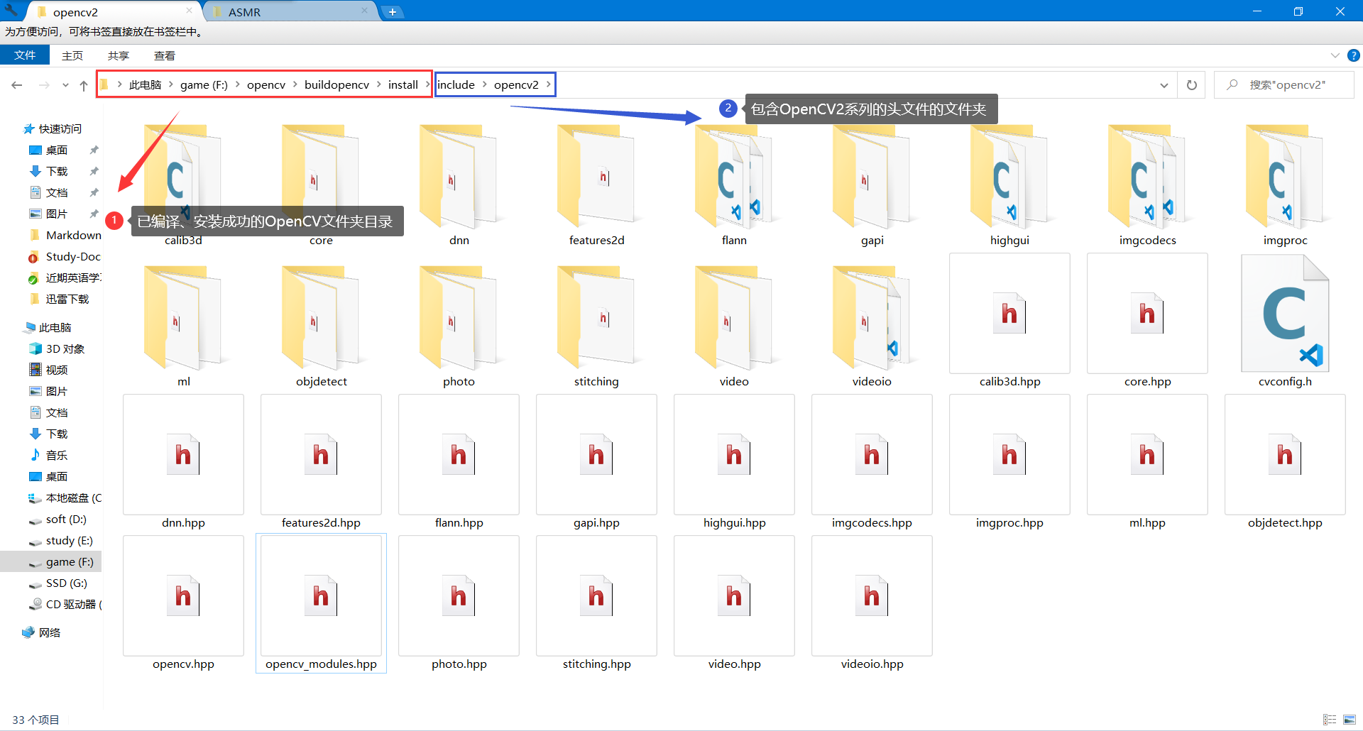Open the stitching folder
Viewport: 1363px width, 731px height.
(596, 326)
